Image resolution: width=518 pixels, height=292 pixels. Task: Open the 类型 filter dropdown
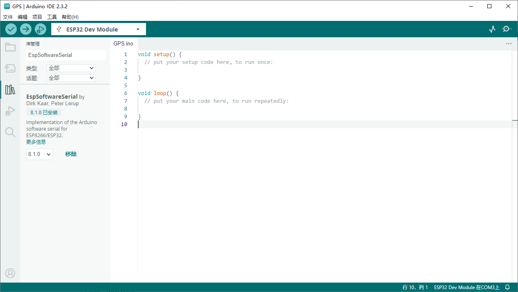[71, 68]
